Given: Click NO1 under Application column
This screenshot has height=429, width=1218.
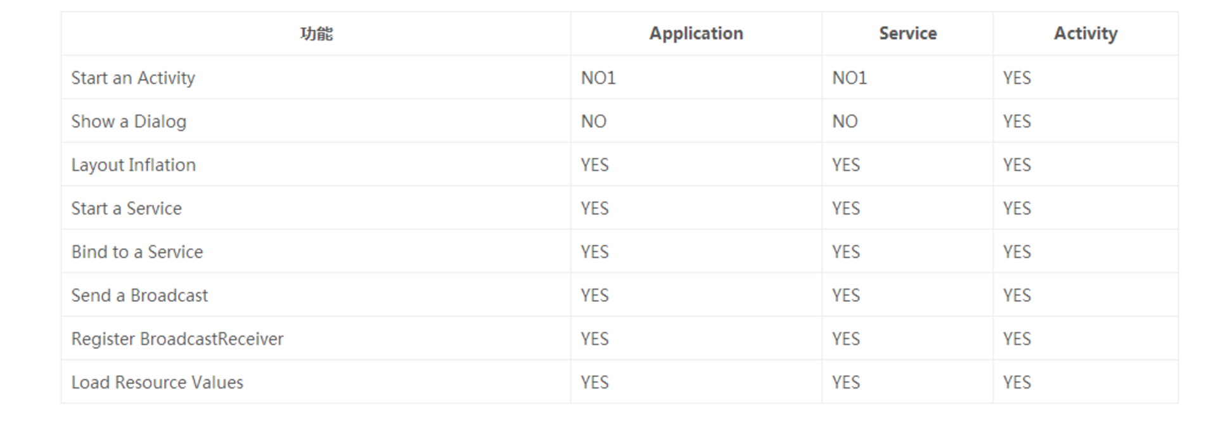Looking at the screenshot, I should tap(598, 78).
